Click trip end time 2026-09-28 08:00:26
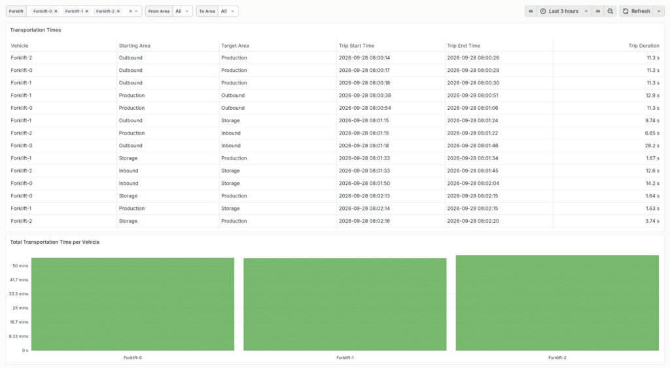The width and height of the screenshot is (670, 368). click(x=473, y=58)
